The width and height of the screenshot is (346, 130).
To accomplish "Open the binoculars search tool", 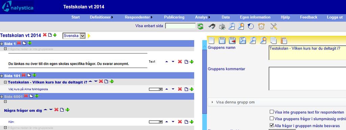I will 212,26.
